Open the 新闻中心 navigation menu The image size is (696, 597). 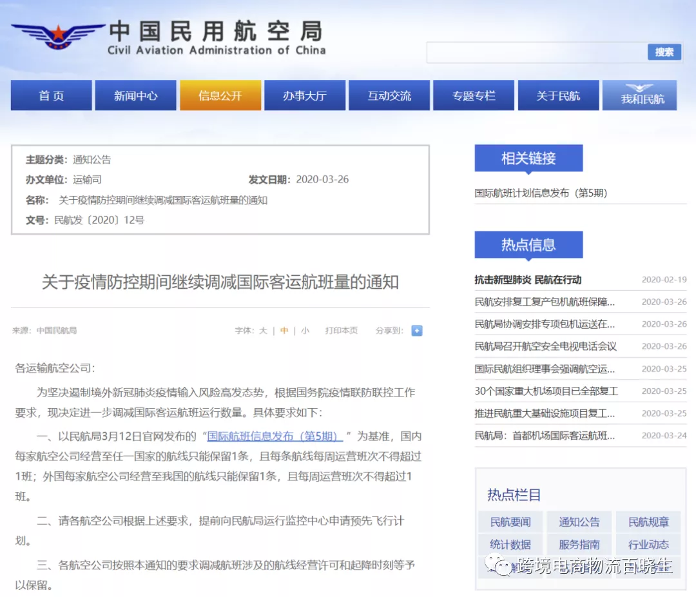point(135,95)
